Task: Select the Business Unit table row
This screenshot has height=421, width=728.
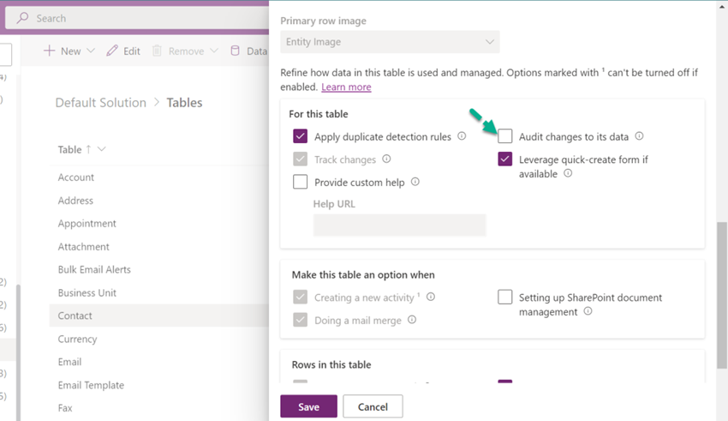Action: (x=158, y=292)
